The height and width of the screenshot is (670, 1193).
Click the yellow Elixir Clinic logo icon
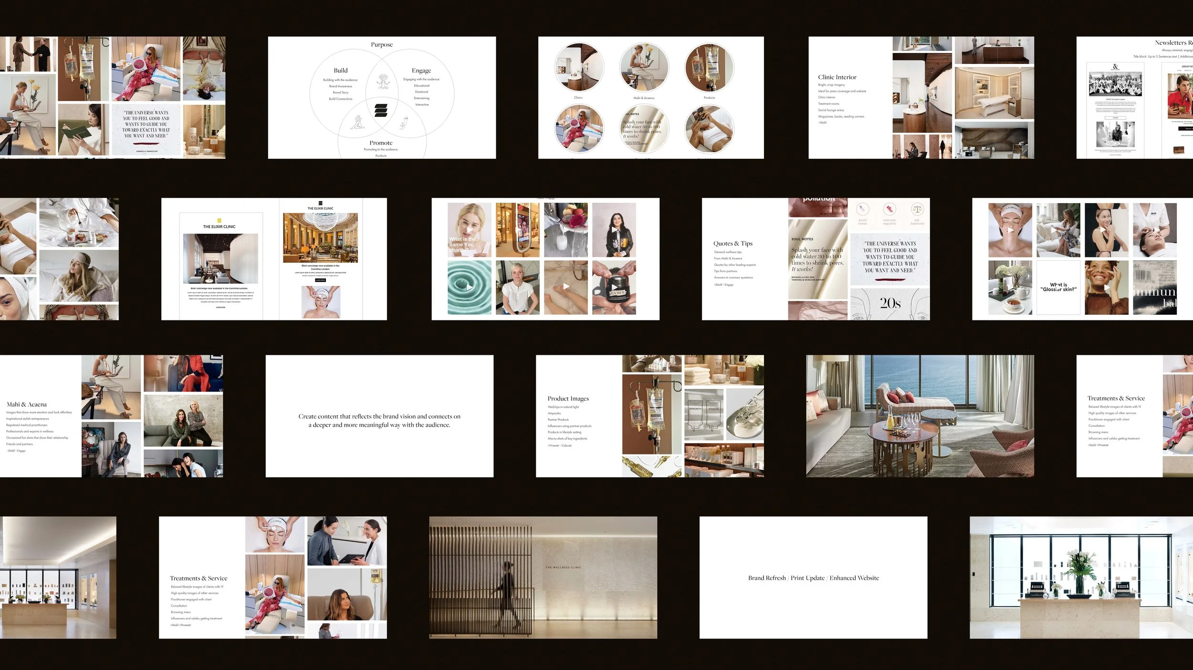click(220, 220)
